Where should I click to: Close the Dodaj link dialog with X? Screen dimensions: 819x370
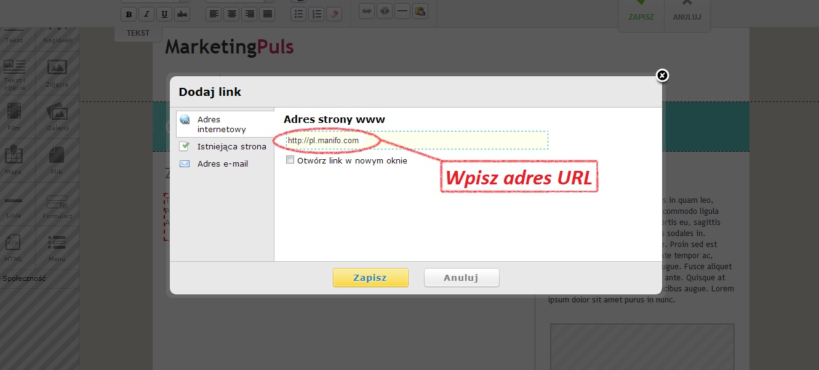pyautogui.click(x=662, y=75)
